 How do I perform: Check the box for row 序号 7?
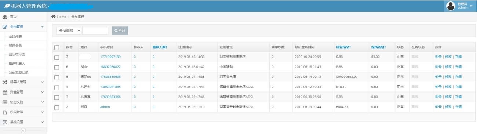coord(57,57)
